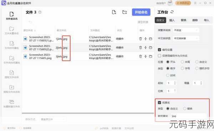Click the refresh icon next to 工作台
214x131 pixels.
172,12
